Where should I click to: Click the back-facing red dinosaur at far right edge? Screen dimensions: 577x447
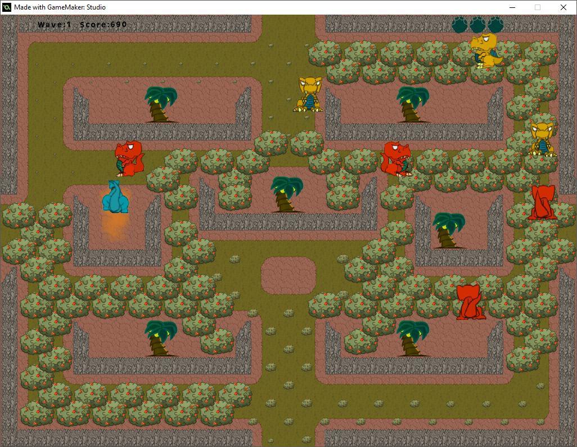[x=542, y=202]
